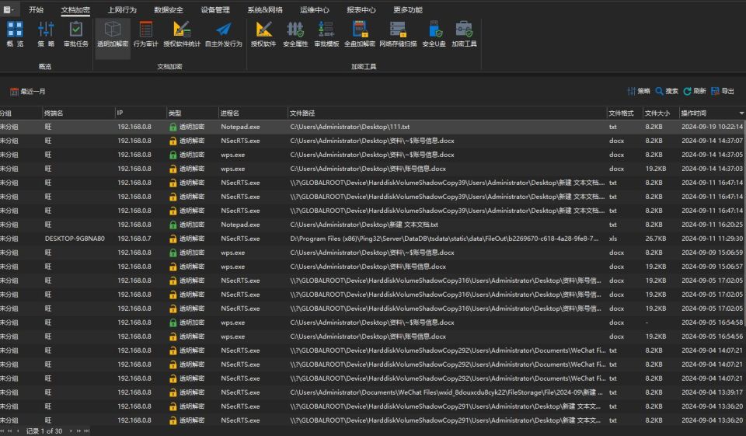Switch to the 报表中心 tab

pyautogui.click(x=361, y=9)
